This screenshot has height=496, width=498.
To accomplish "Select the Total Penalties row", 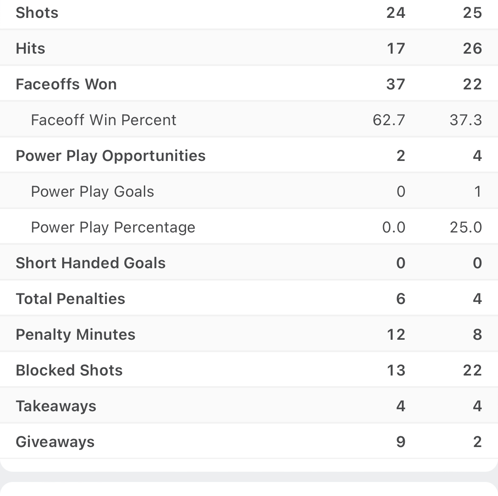I will [249, 298].
